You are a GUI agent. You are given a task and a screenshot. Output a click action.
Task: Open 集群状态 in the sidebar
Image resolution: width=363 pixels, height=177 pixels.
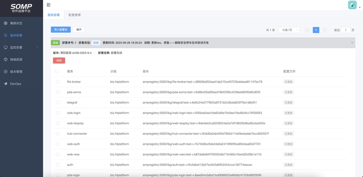(21, 23)
